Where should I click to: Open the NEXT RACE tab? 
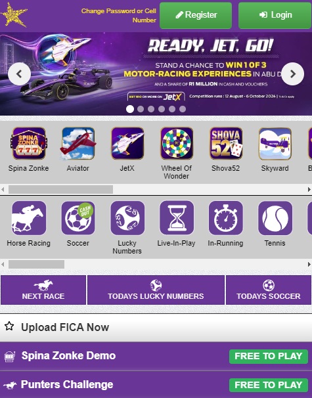[43, 290]
